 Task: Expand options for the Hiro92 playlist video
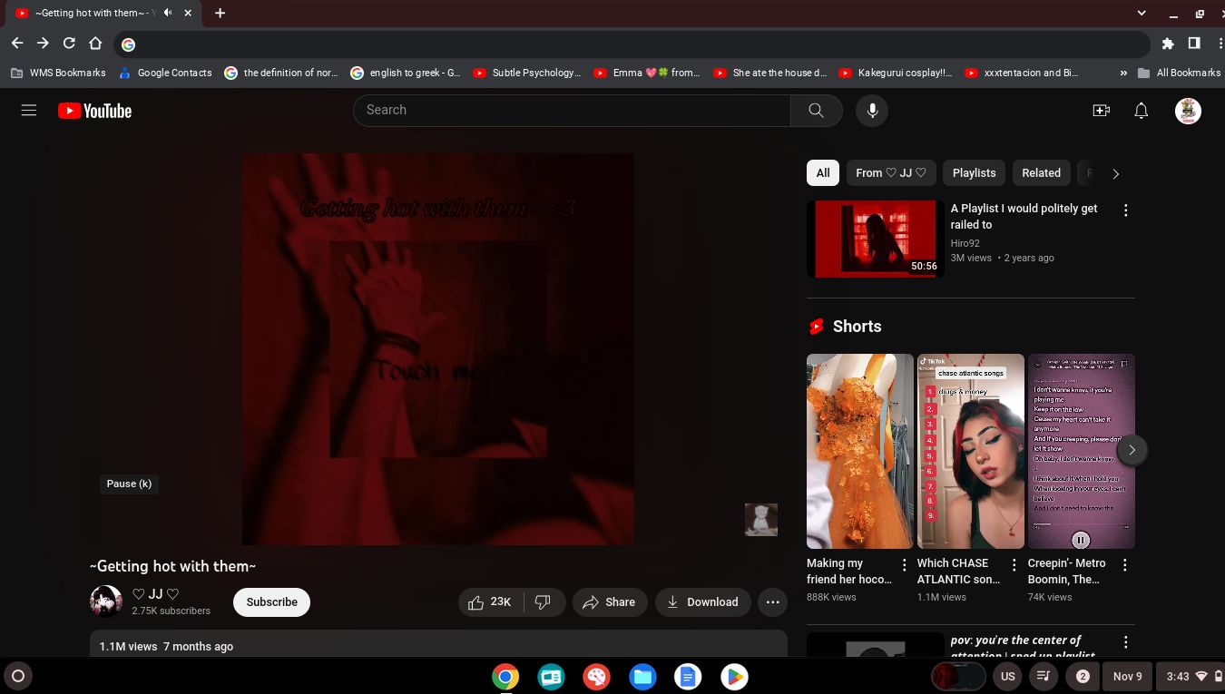[1125, 210]
